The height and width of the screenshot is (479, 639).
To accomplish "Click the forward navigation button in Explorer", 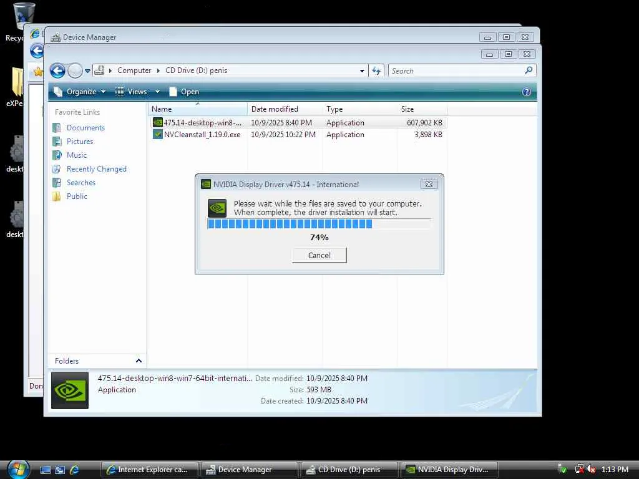I will pos(75,71).
